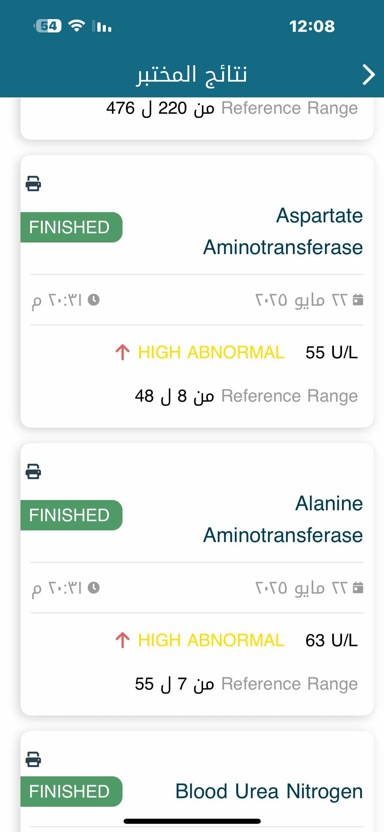Print the Blood Urea Nitrogen result

pos(33,759)
